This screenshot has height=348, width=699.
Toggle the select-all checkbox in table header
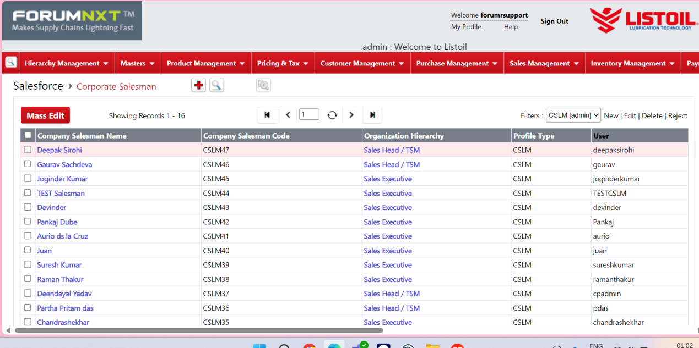click(28, 135)
